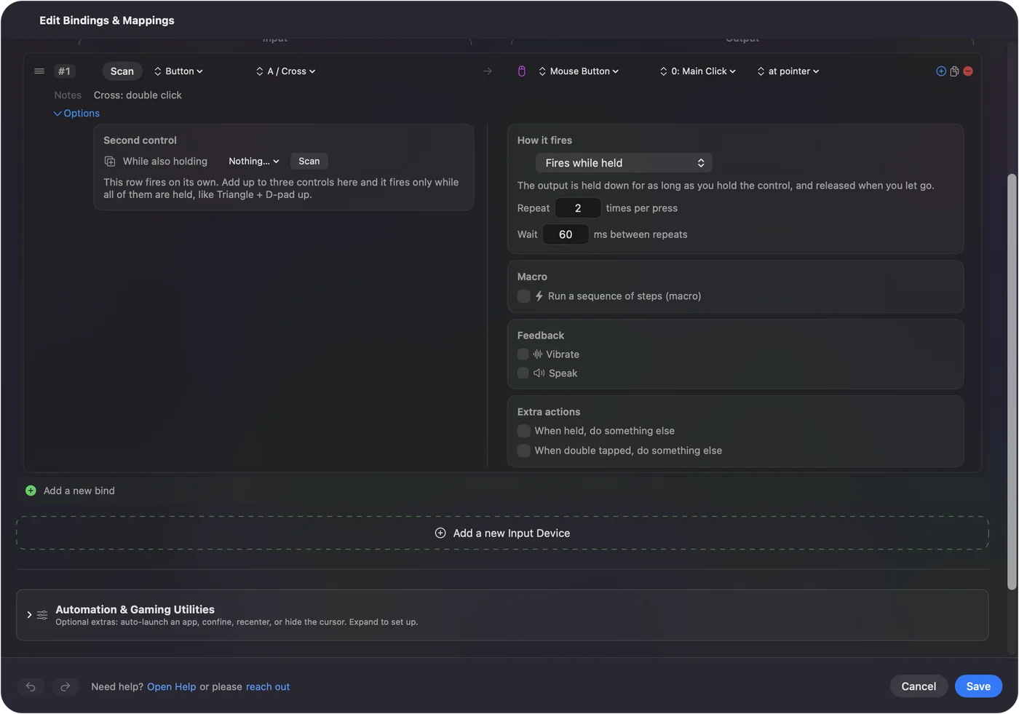Screen dimensions: 1019x714
Task: Cancel editing bindings
Action: pyautogui.click(x=919, y=686)
